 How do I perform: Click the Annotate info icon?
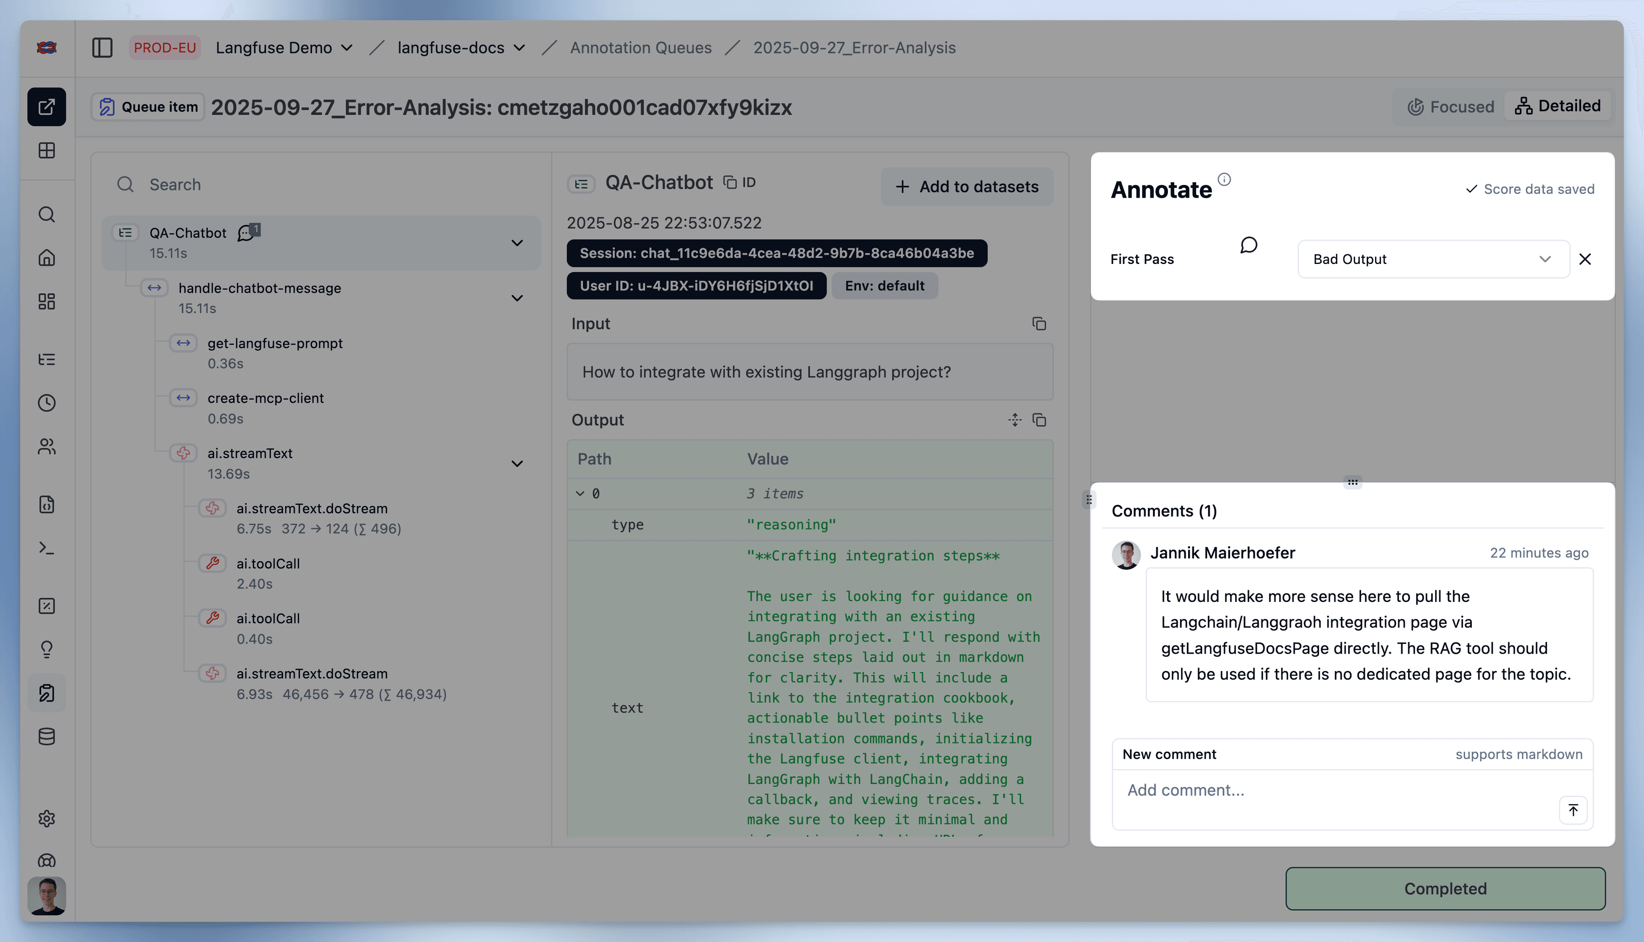click(x=1224, y=179)
